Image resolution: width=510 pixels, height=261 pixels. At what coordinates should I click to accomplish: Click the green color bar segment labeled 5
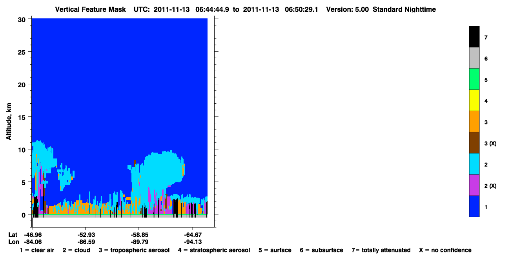(x=474, y=79)
